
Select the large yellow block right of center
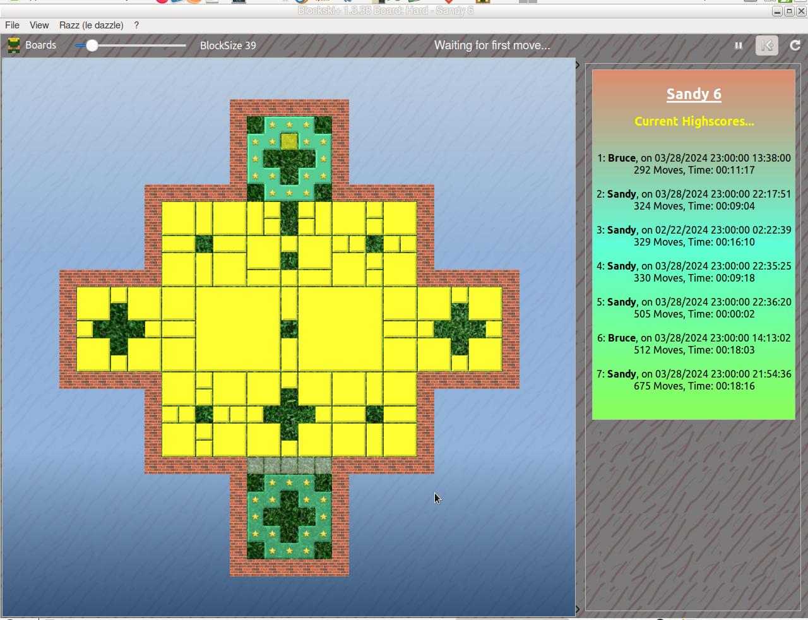pos(340,329)
